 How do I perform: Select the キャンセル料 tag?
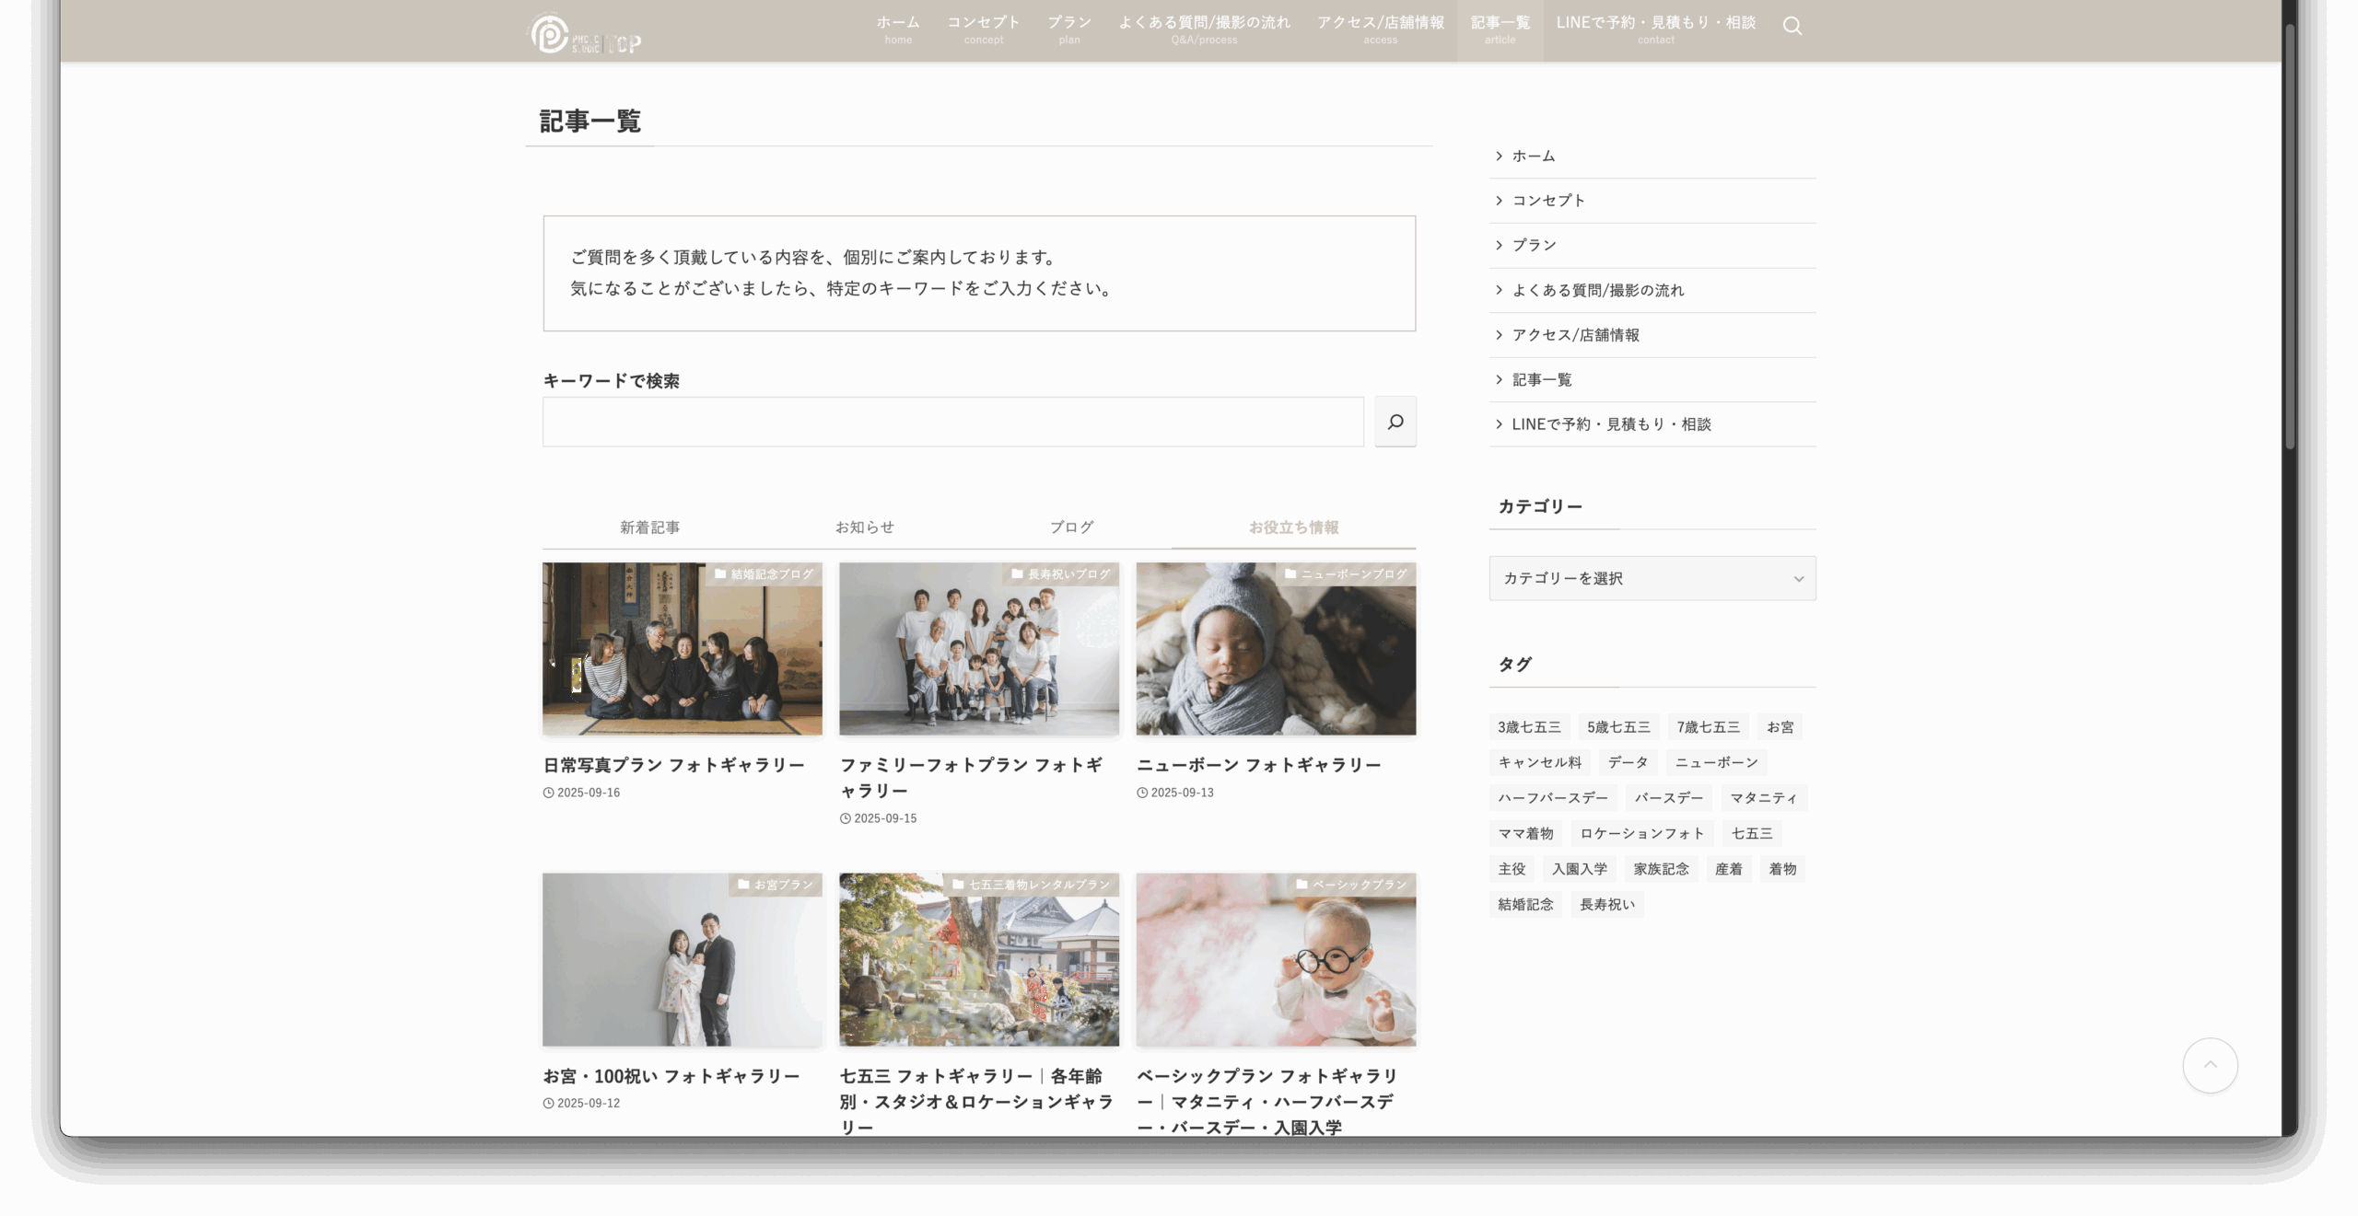(x=1539, y=762)
